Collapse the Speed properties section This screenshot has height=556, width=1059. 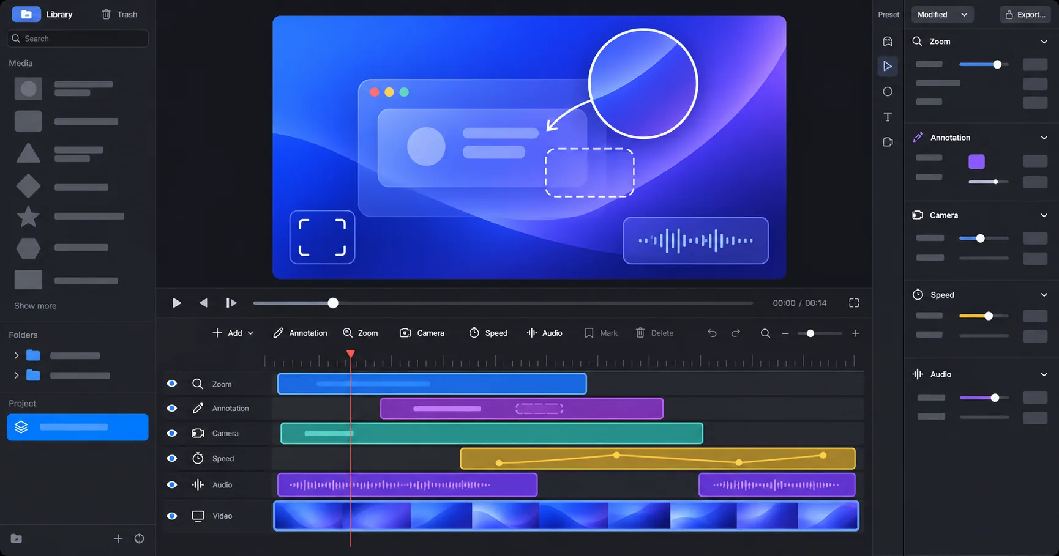(x=1044, y=295)
